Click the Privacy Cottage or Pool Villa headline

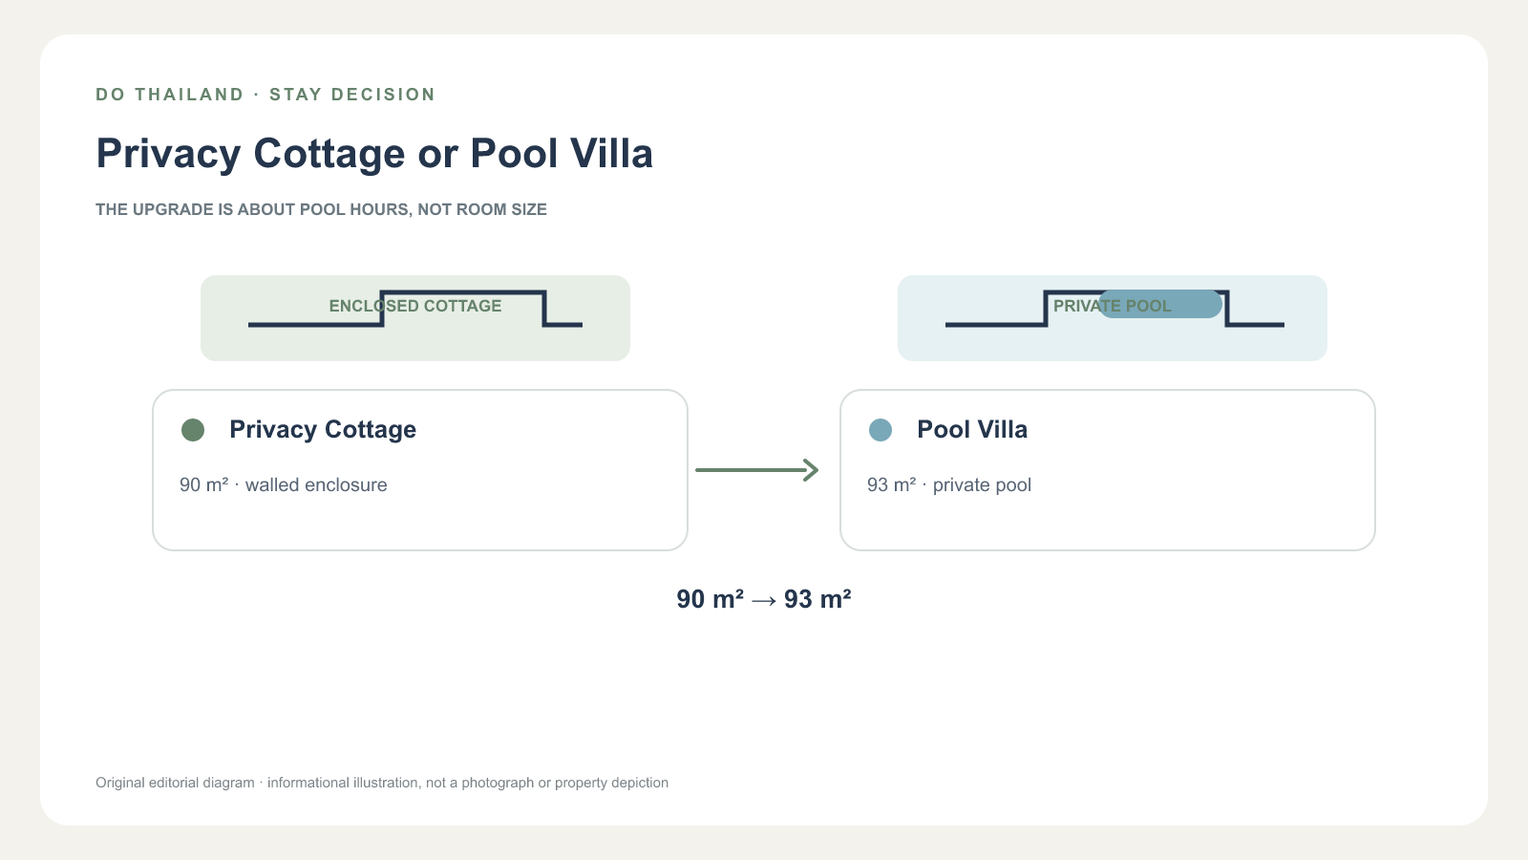click(374, 154)
